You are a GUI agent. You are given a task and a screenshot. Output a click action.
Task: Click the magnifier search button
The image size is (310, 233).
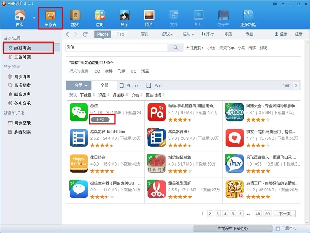175,47
